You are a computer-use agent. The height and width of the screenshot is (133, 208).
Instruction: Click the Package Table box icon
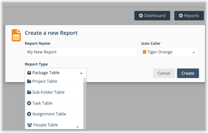29,73
